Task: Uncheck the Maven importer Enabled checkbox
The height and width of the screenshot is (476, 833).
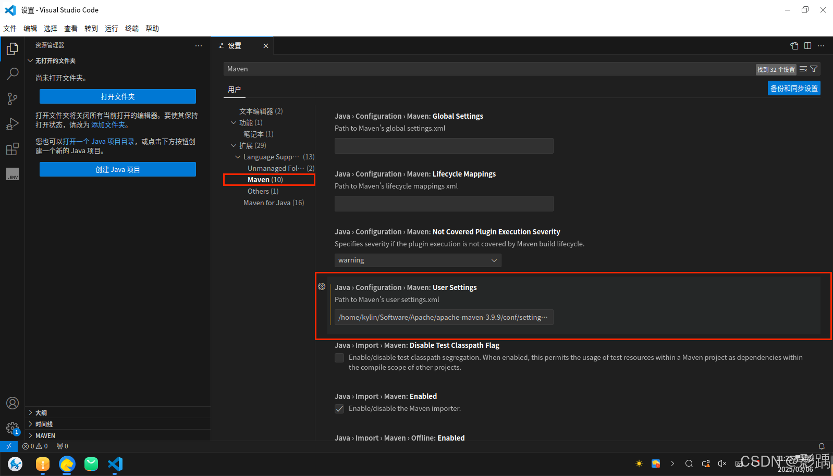Action: click(339, 409)
